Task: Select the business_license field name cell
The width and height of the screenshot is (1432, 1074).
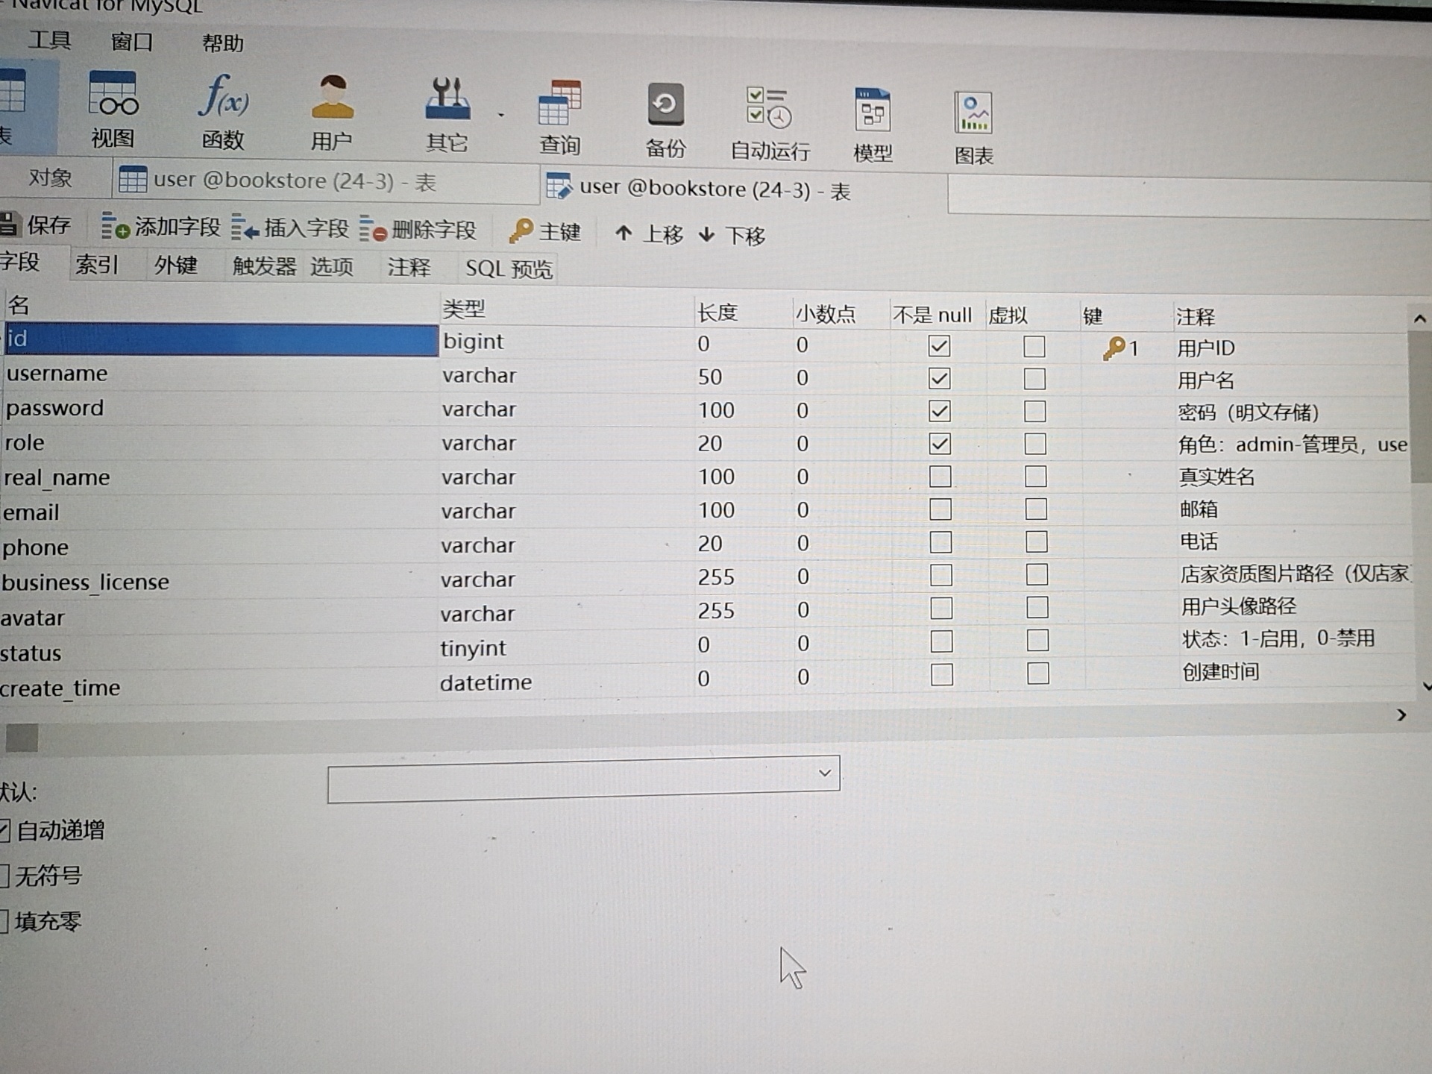Action: 86,582
